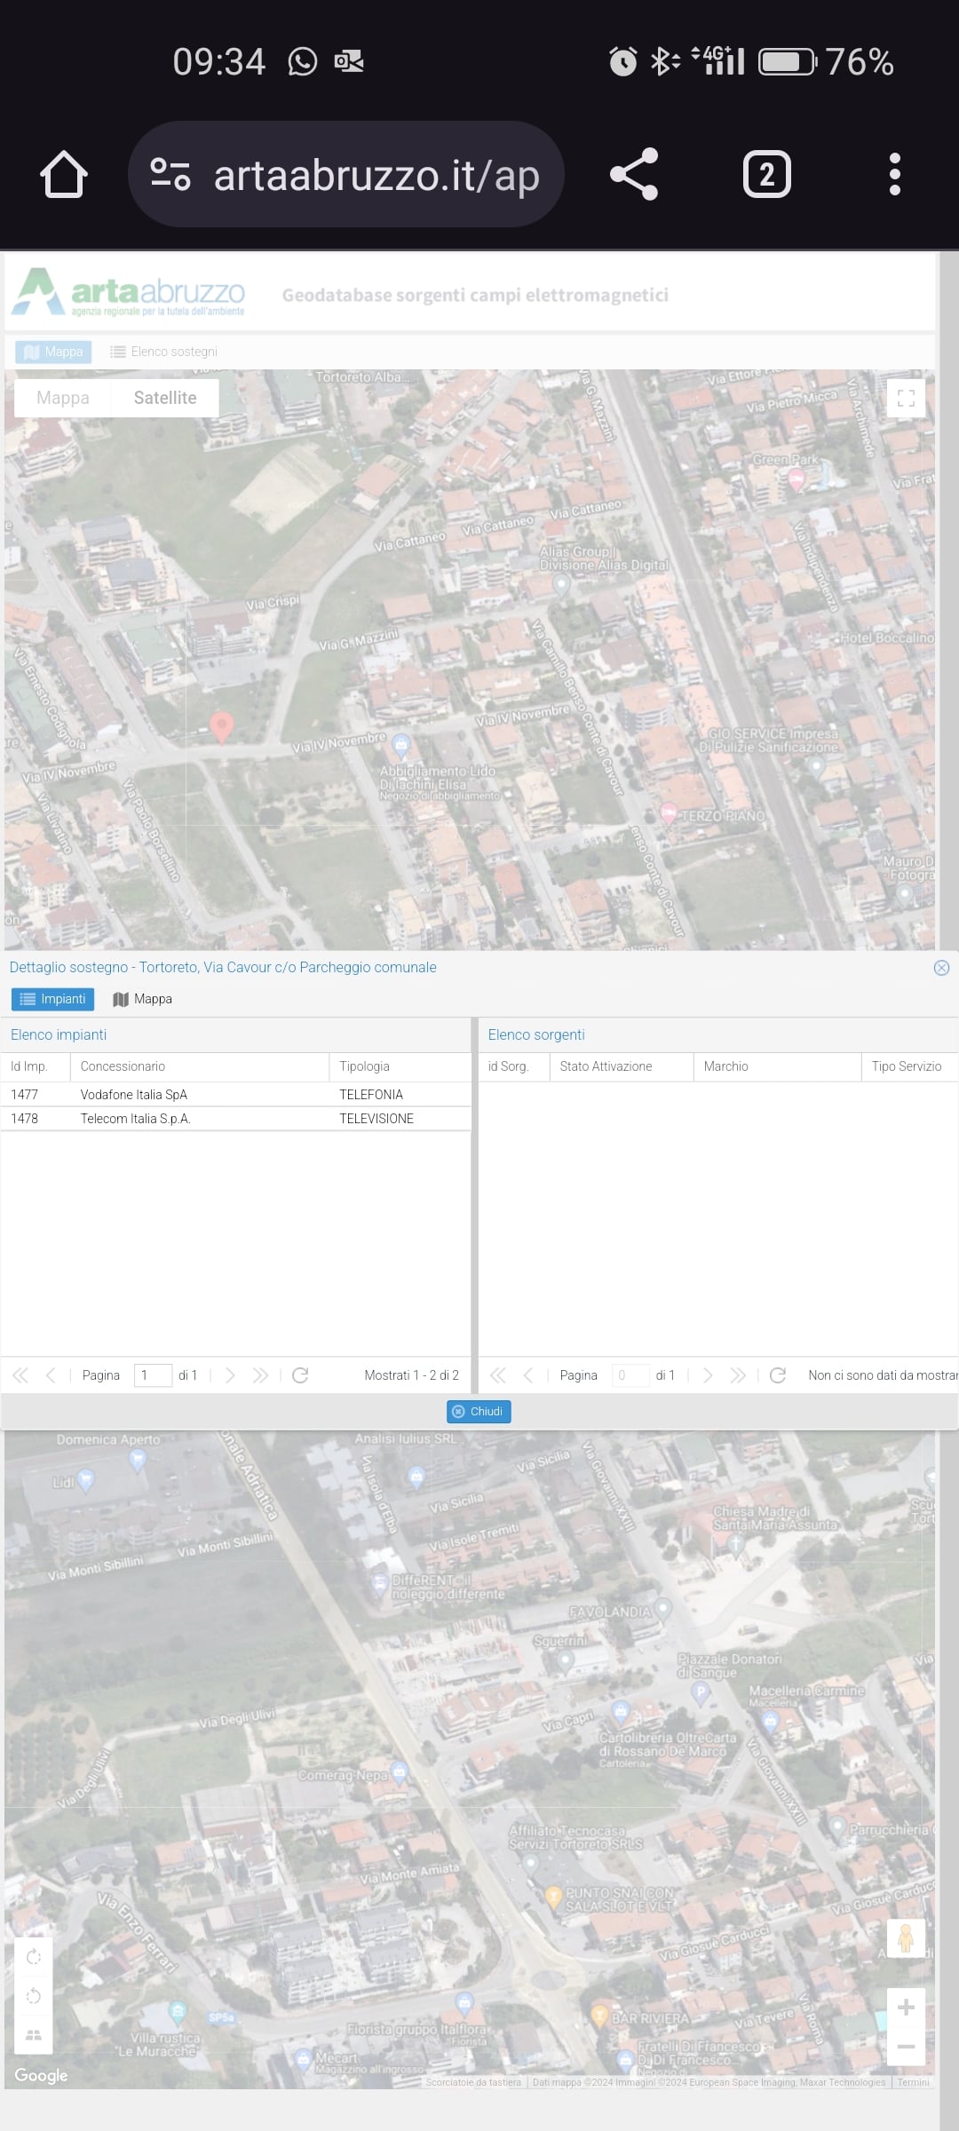Screen dimensions: 959x2131
Task: Open the tab switcher showing 2 tabs
Action: [766, 174]
